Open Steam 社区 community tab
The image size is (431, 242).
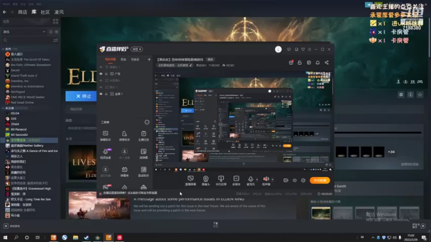[x=45, y=12]
